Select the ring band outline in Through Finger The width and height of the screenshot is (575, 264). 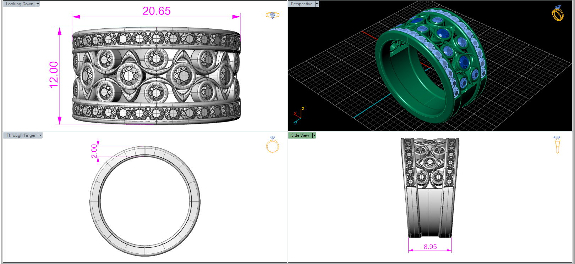click(145, 201)
